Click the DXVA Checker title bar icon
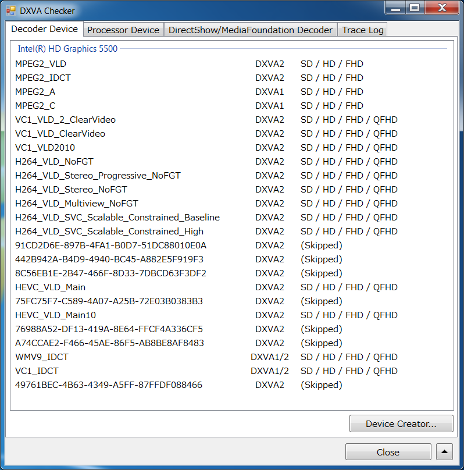The image size is (464, 470). (10, 10)
